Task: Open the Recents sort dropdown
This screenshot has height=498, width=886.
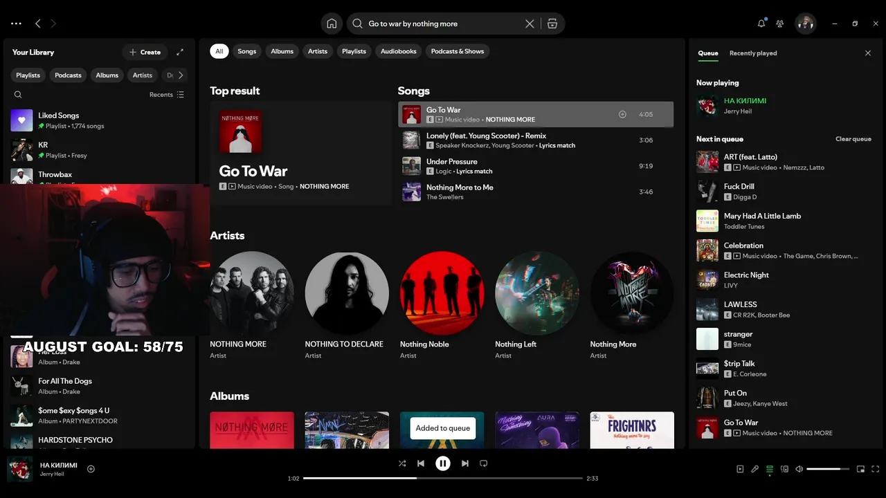Action: click(167, 95)
